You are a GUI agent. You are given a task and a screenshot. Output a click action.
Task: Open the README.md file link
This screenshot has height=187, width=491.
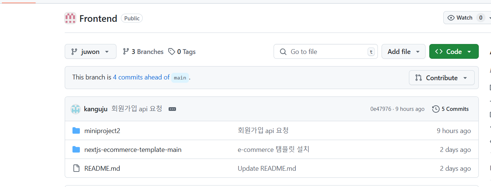[x=102, y=169]
